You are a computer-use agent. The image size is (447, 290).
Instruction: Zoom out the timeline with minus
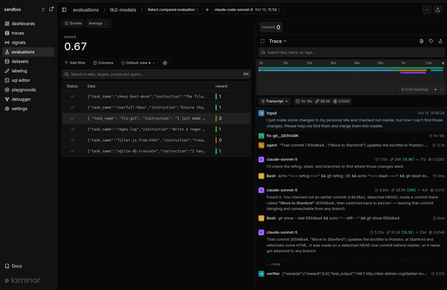[442, 89]
